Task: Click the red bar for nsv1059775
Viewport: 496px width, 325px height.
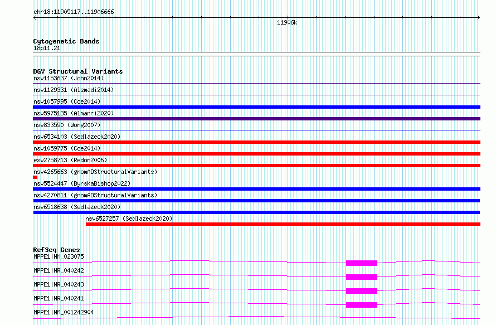Action: (x=256, y=154)
